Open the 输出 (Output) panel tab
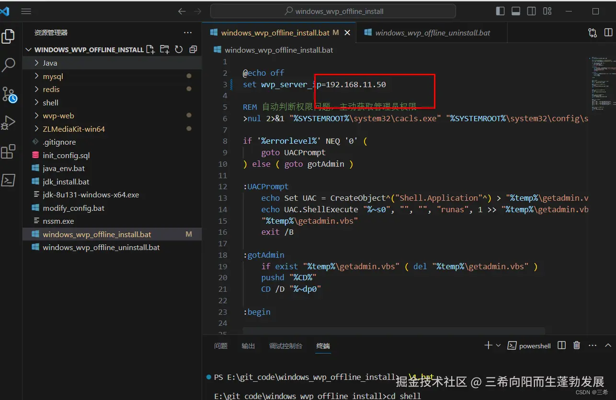The image size is (616, 400). [x=248, y=346]
